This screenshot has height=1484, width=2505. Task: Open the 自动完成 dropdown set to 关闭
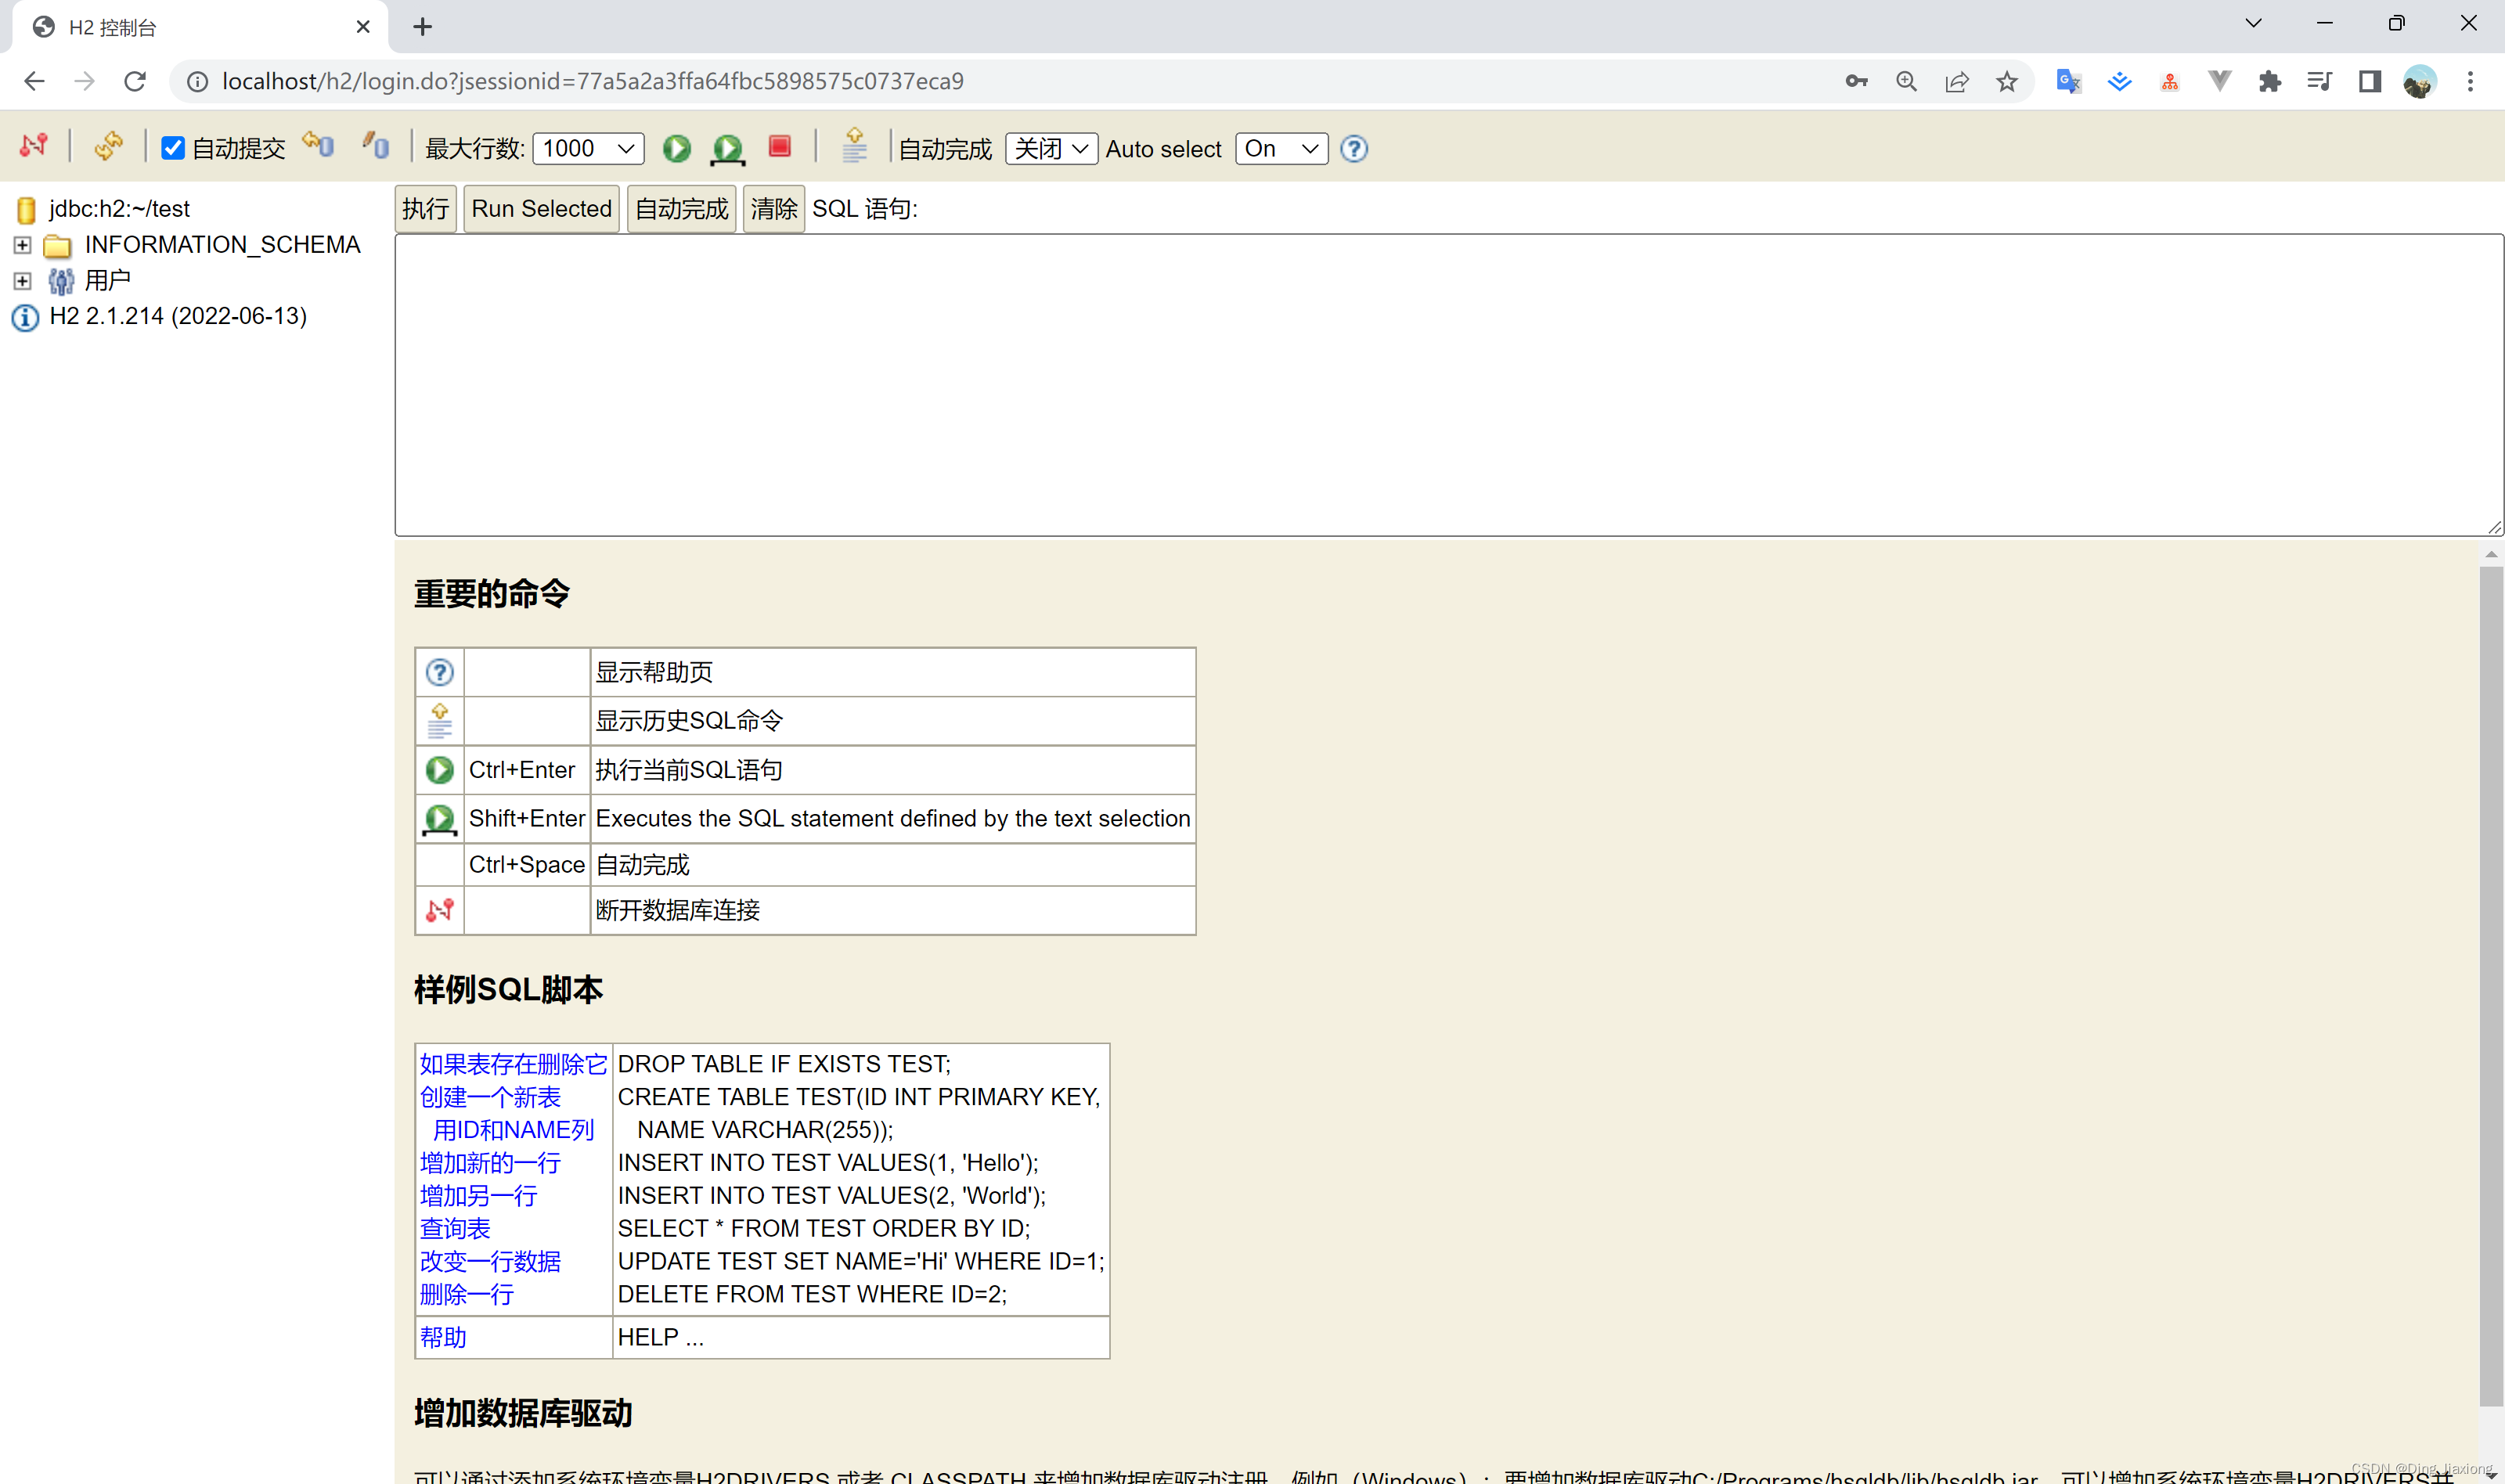coord(1051,148)
